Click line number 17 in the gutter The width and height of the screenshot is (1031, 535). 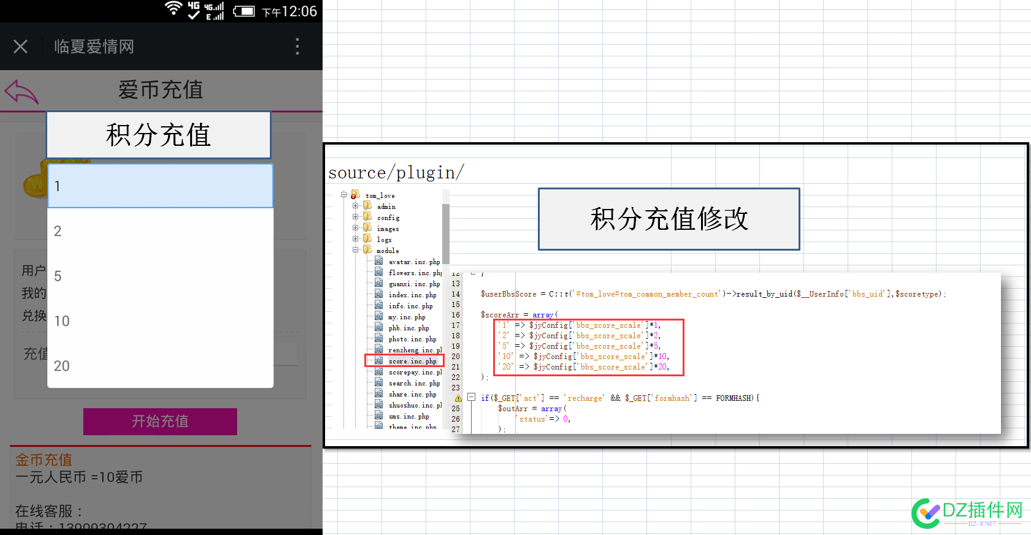point(455,325)
